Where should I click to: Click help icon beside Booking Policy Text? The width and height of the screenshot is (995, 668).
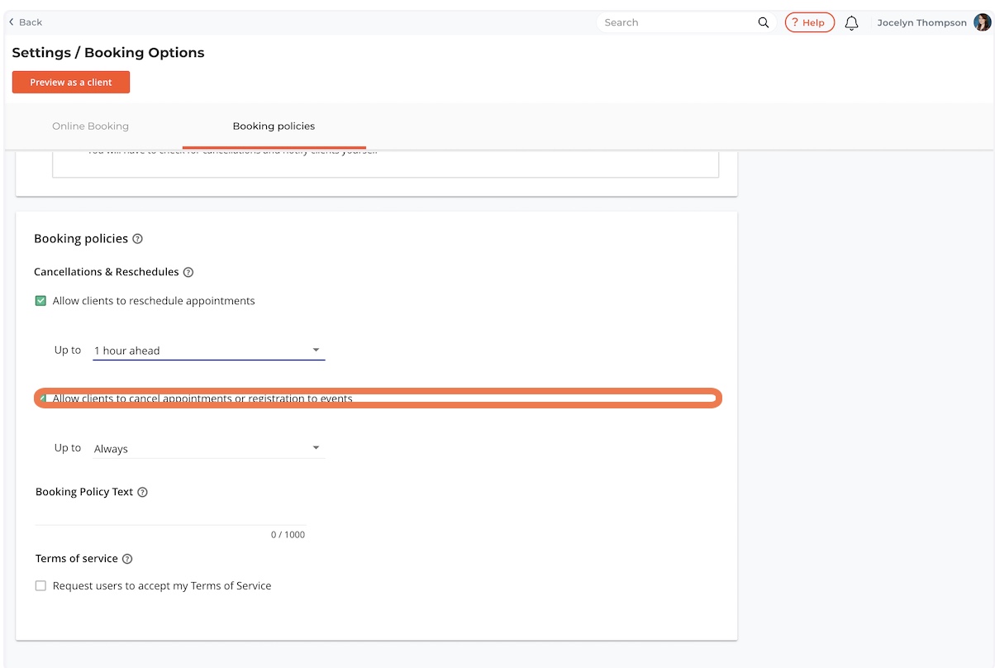coord(142,492)
